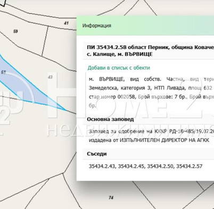214x209 pixels.
Task: Click the 'Информация' panel header
Action: click(x=97, y=26)
